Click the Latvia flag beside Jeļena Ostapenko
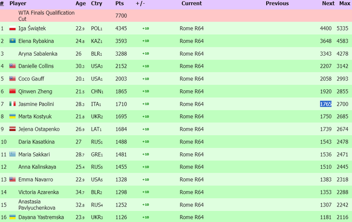 click(x=13, y=129)
